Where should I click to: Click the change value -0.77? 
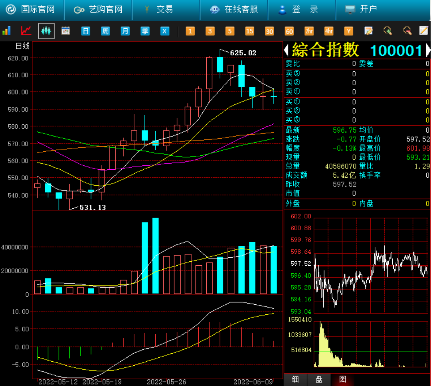pos(346,139)
